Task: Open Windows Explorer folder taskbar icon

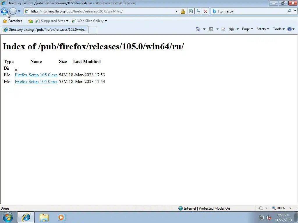Action: [x=44, y=217]
